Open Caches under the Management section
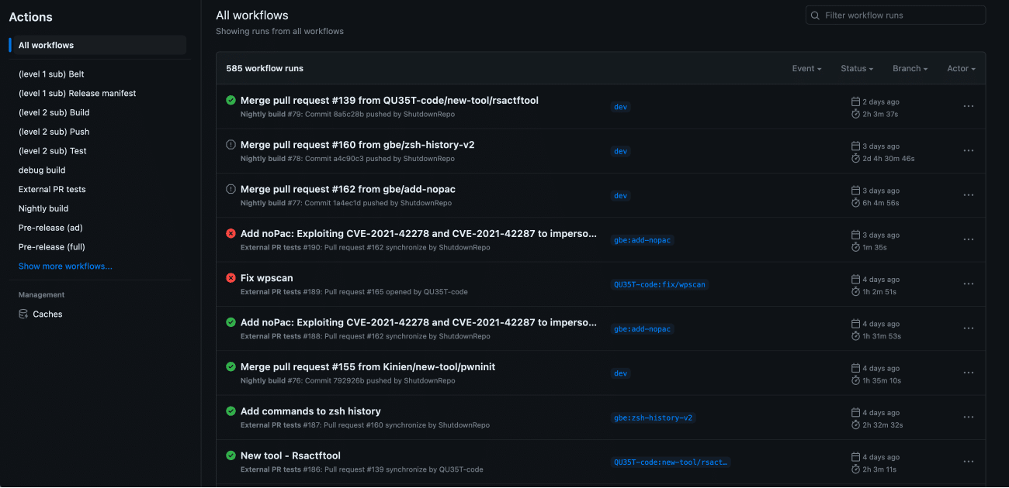Viewport: 1009px width, 488px height. 48,314
